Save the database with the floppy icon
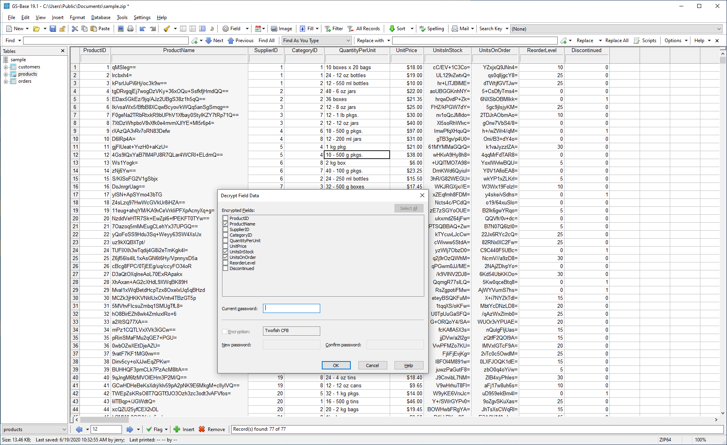 point(53,29)
